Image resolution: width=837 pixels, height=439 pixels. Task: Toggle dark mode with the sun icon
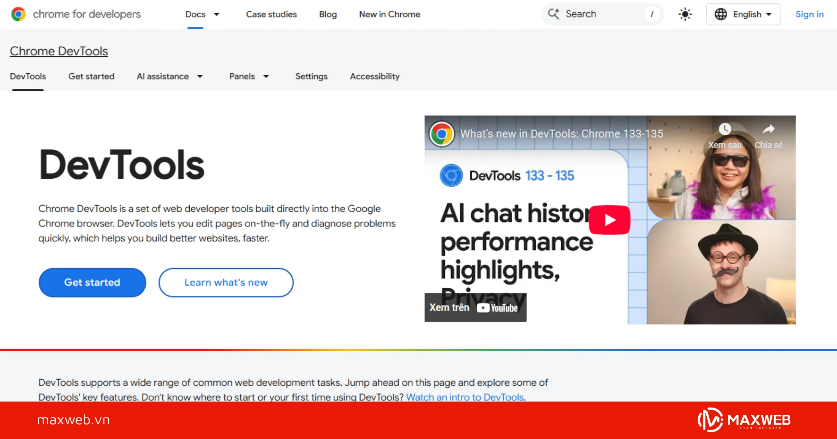coord(685,14)
